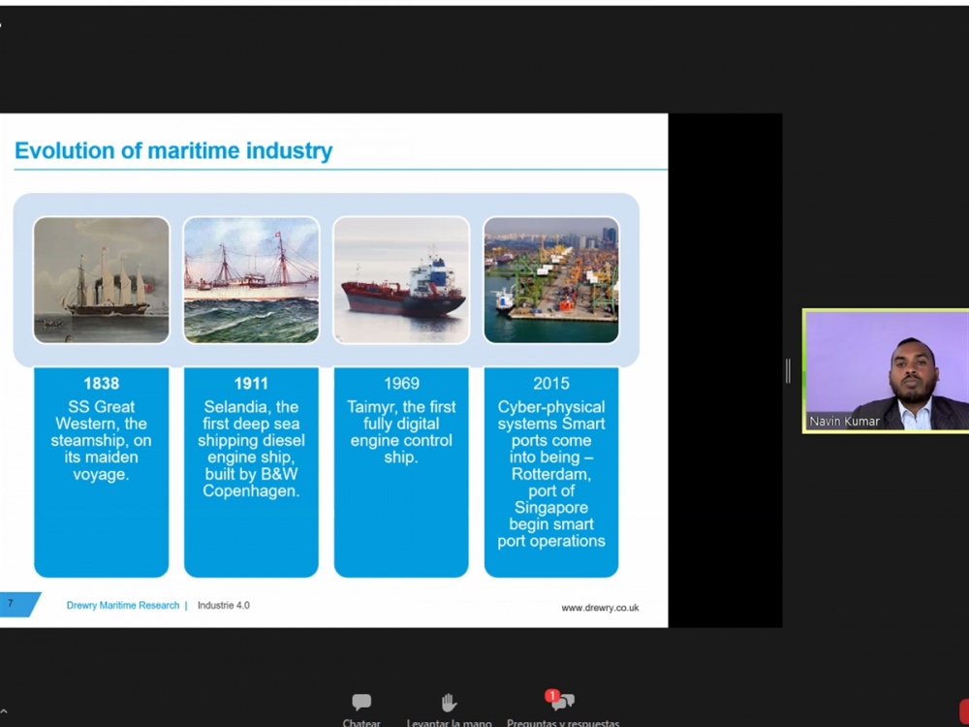Click Navin Kumar's video thumbnail
Screen dimensions: 969x727
[886, 370]
